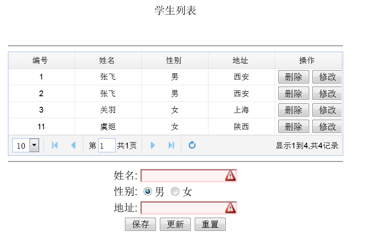Screen dimensions: 390x245
Task: Click the 上海 address cell
Action: pos(241,110)
